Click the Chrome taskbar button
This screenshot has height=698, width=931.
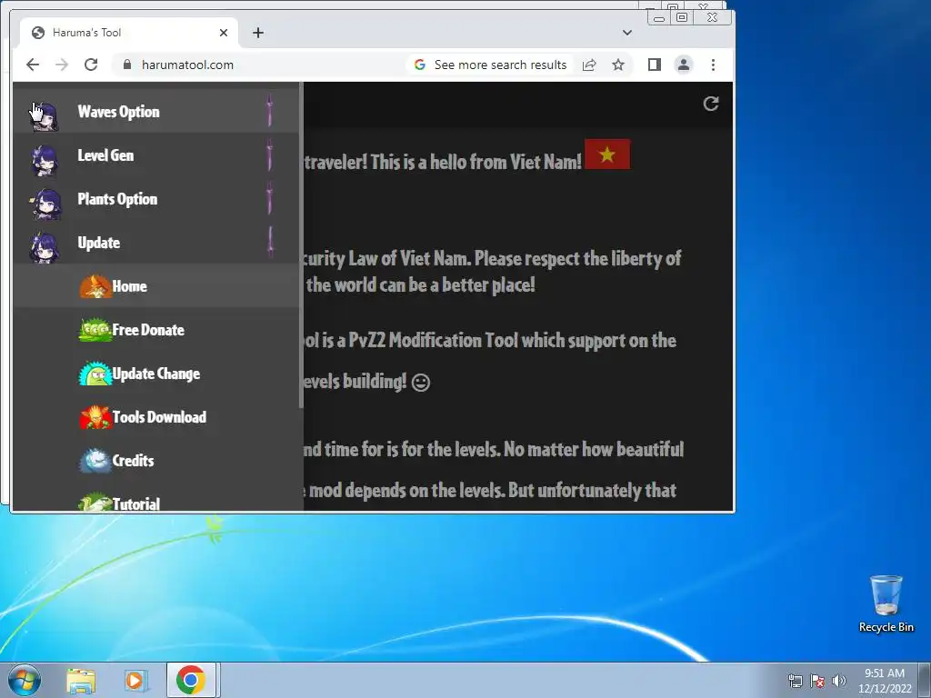tap(191, 680)
